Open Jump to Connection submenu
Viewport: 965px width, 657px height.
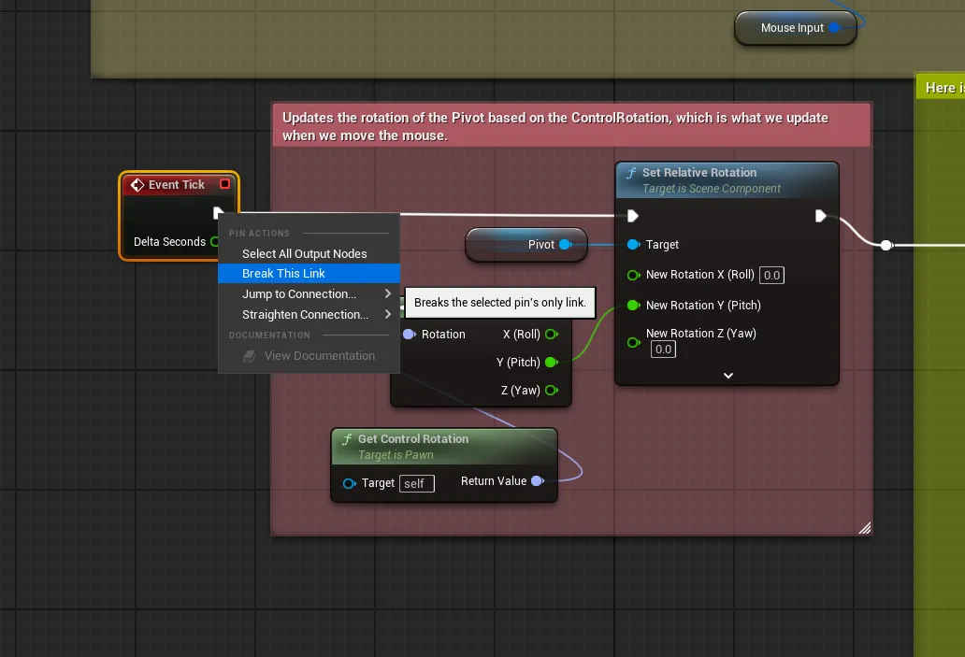(309, 294)
